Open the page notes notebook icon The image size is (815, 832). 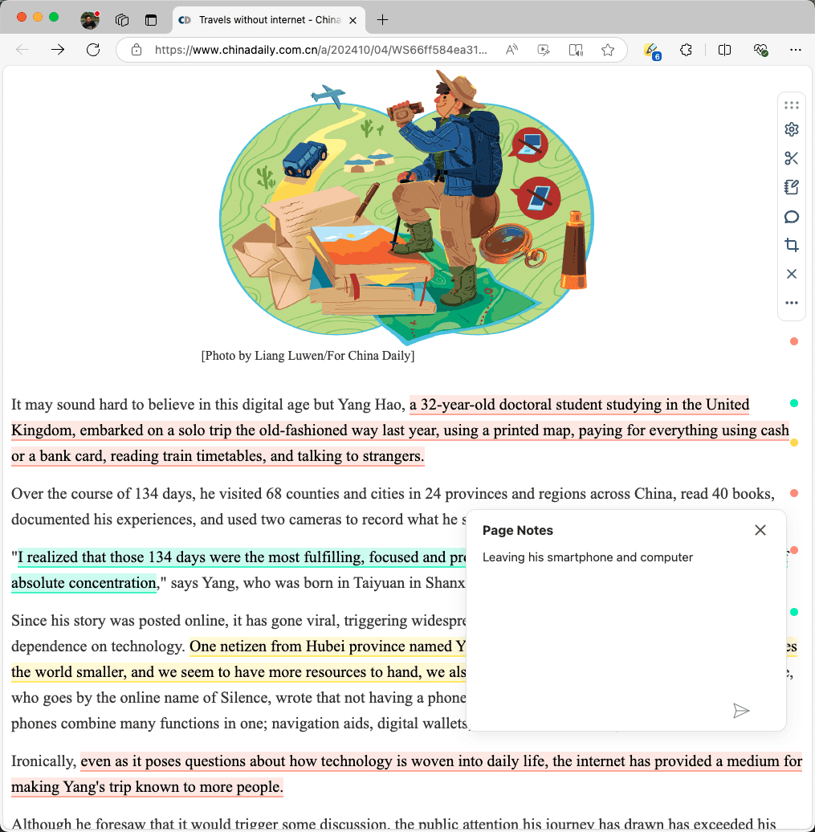click(792, 188)
